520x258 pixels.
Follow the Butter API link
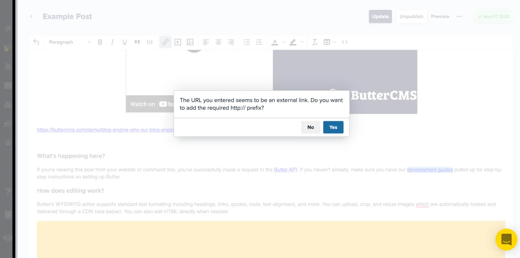tap(285, 169)
